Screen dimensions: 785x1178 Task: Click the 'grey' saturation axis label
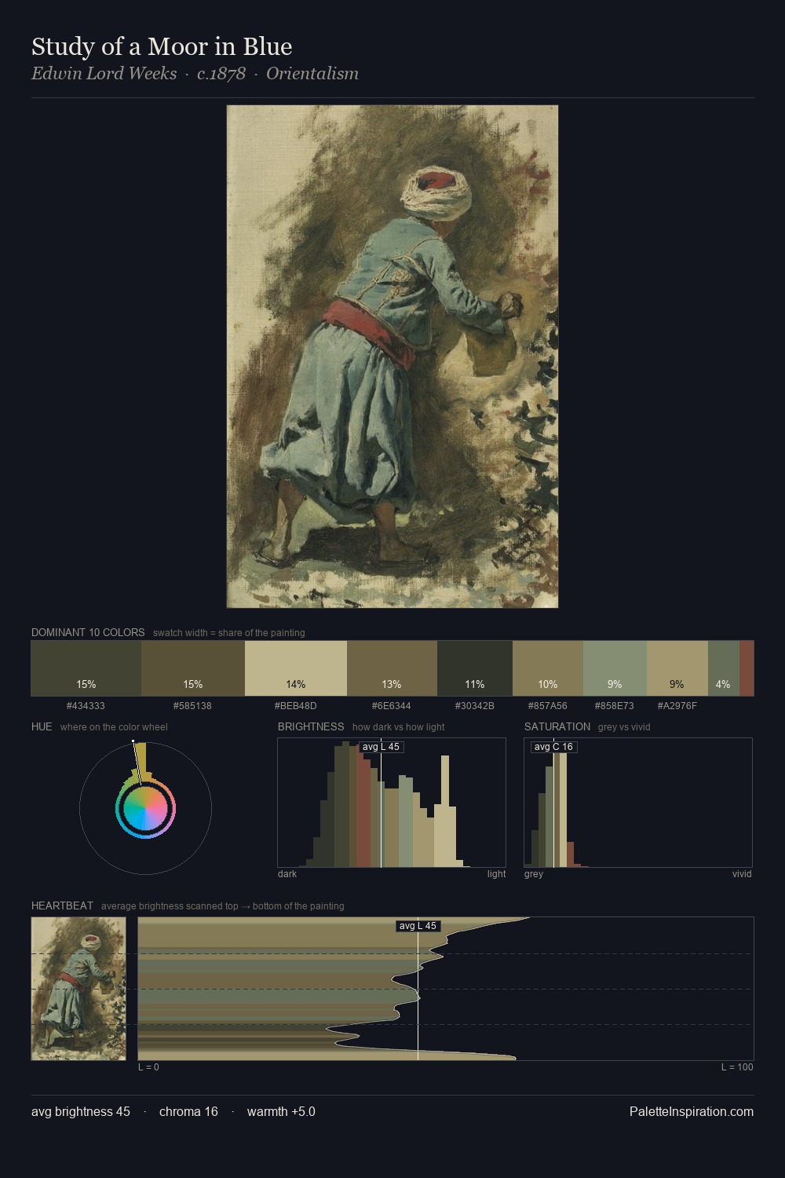pos(534,874)
